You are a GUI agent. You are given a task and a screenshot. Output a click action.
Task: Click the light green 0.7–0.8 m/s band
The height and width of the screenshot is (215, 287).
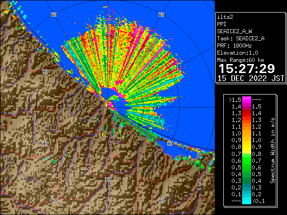tap(247, 154)
